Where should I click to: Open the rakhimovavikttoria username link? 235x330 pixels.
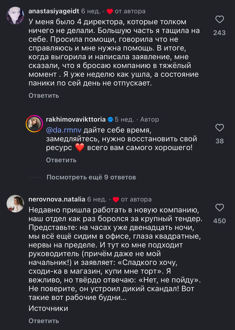click(x=75, y=119)
